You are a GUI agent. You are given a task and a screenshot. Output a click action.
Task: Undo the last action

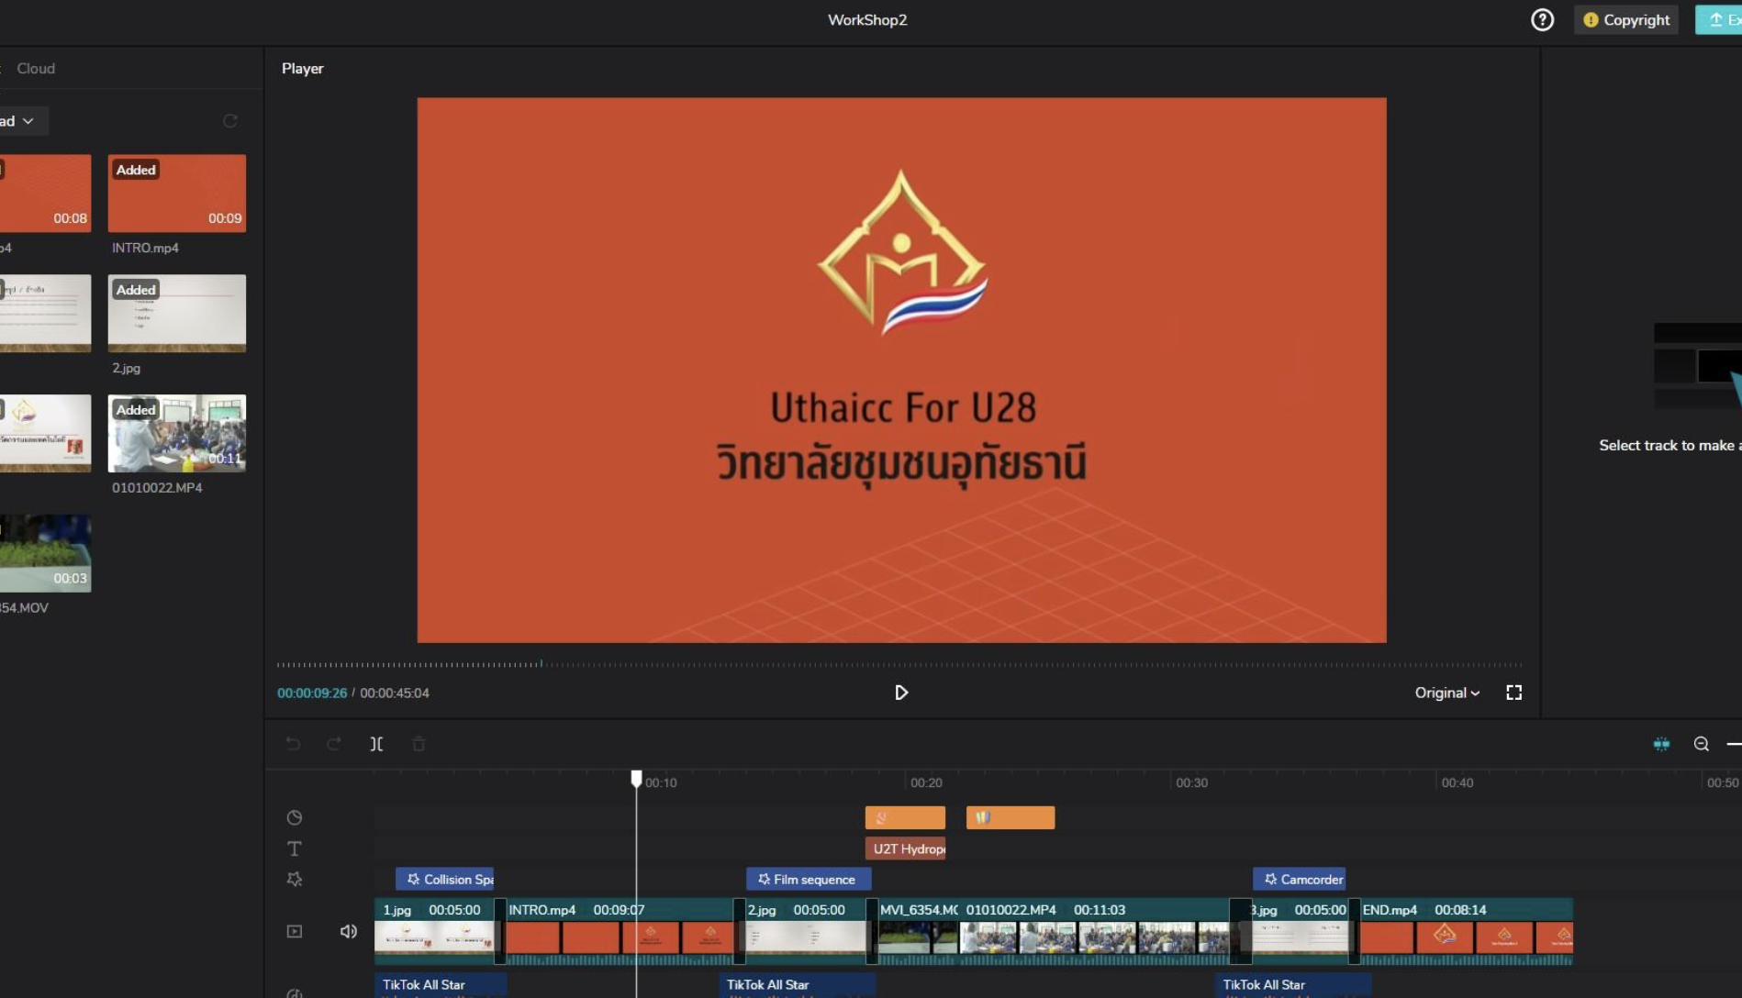tap(293, 744)
